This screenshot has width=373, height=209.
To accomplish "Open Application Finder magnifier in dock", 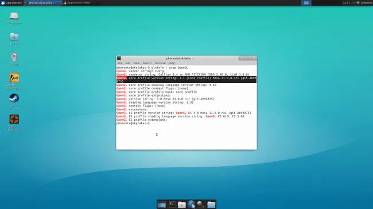I will point(201,204).
